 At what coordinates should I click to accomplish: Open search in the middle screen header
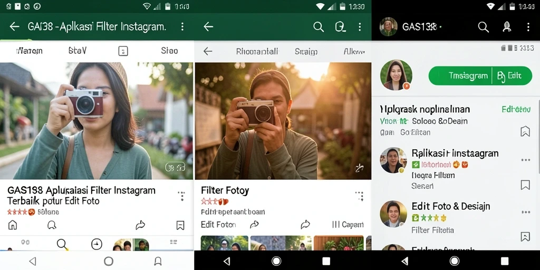pyautogui.click(x=319, y=27)
